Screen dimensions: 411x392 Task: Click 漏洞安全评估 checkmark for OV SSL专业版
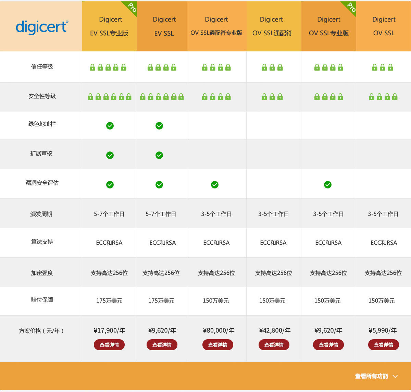pyautogui.click(x=328, y=185)
